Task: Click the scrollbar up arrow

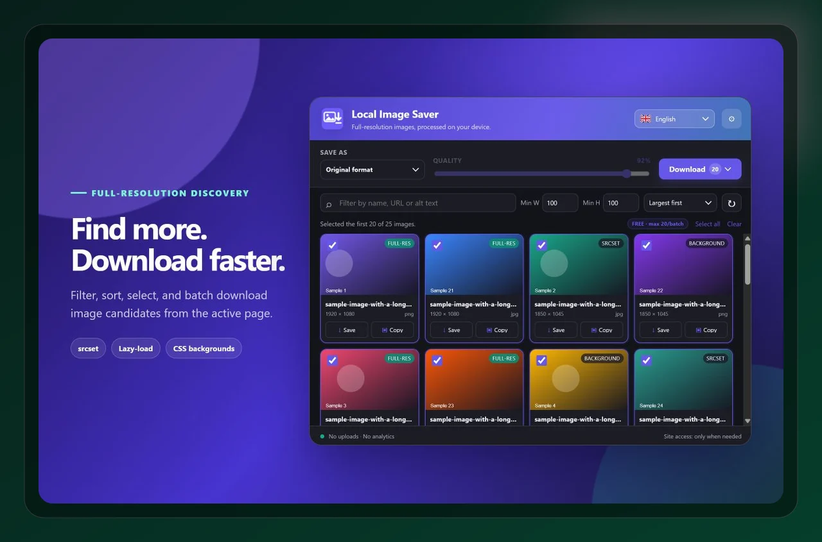Action: point(748,239)
